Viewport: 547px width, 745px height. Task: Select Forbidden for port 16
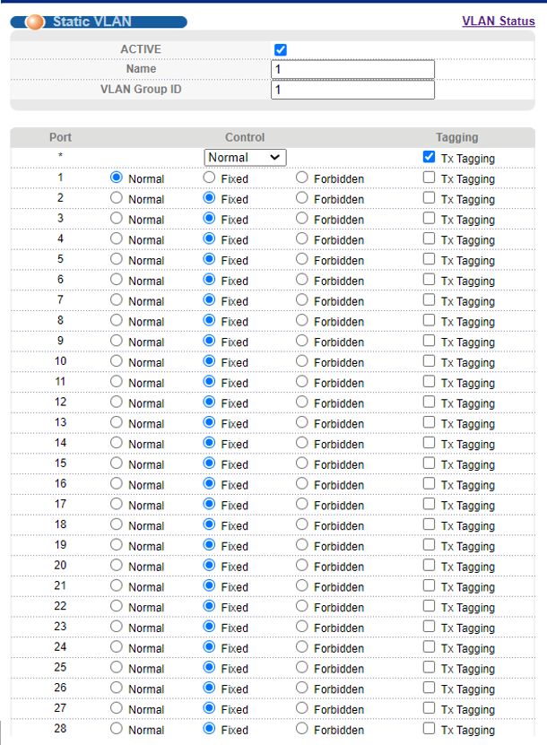pyautogui.click(x=302, y=484)
